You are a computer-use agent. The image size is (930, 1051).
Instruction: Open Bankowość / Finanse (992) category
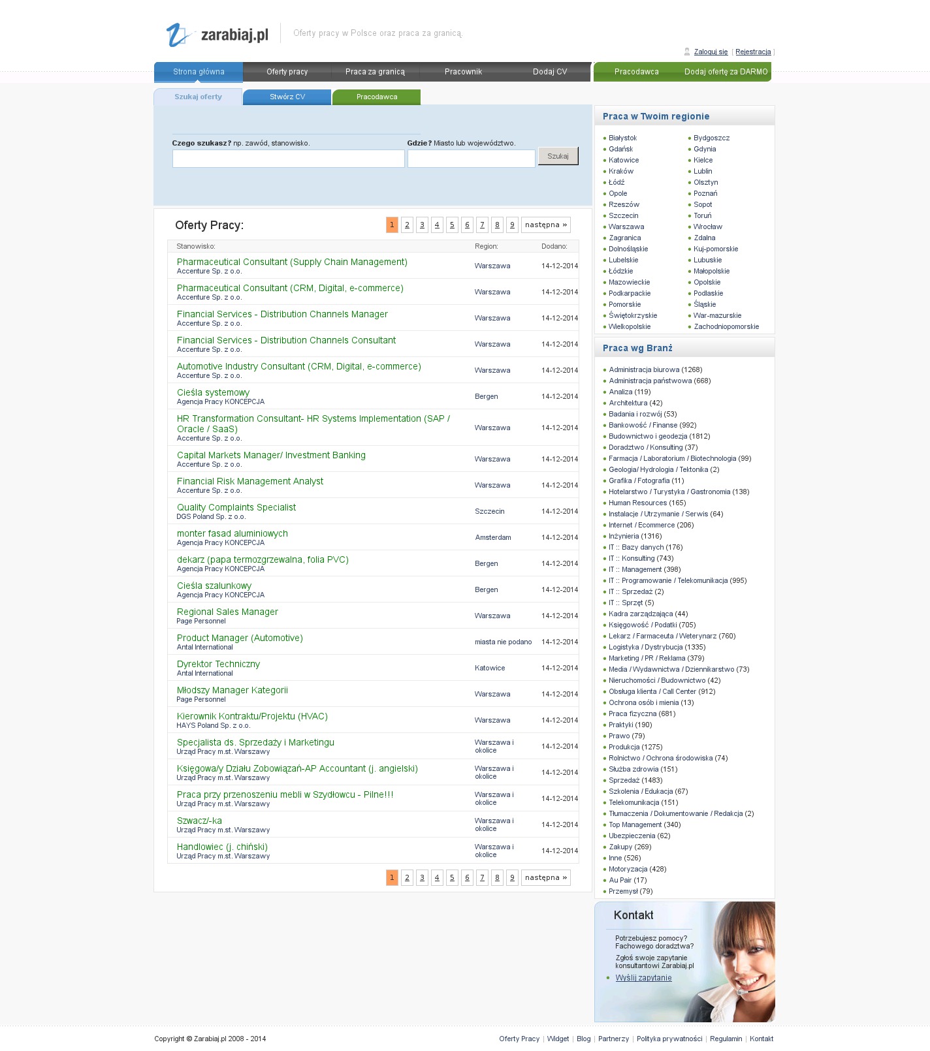(x=652, y=426)
